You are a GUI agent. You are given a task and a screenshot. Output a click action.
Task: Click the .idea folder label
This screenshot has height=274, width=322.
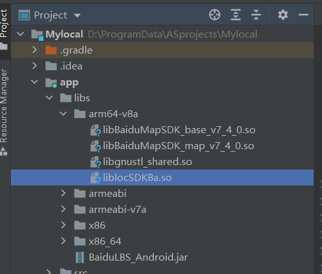coord(71,66)
